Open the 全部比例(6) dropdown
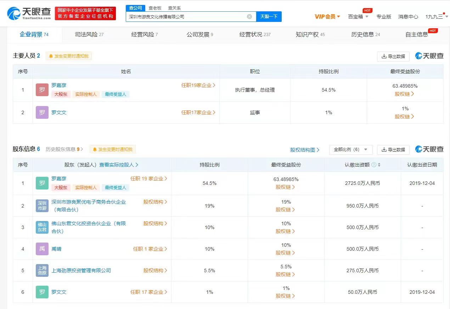450x309 pixels. click(350, 150)
